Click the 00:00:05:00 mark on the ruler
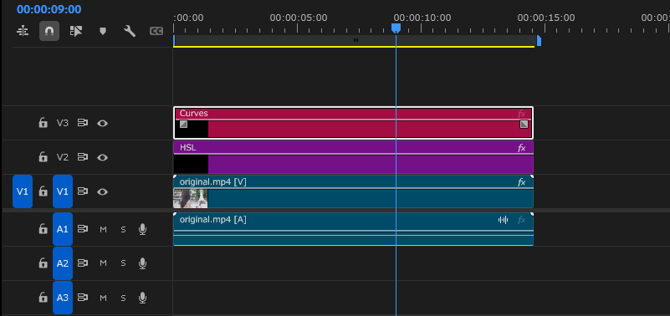This screenshot has height=316, width=670. 299,18
